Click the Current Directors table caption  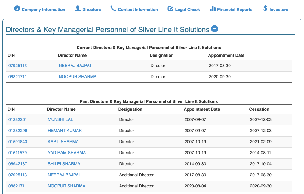point(149,48)
